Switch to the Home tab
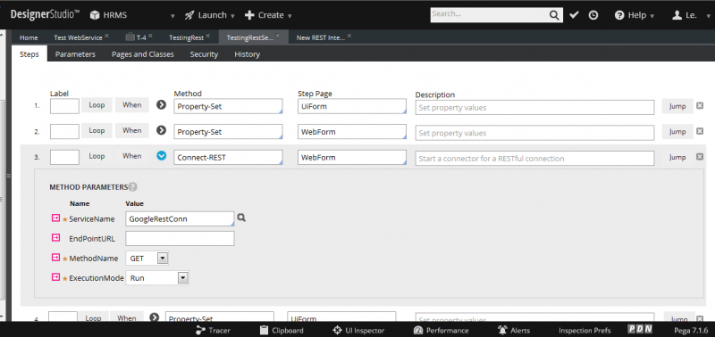The height and width of the screenshot is (337, 715). point(29,37)
